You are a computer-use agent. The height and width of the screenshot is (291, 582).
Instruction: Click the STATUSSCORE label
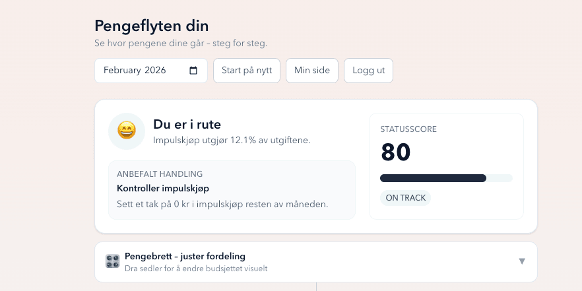pyautogui.click(x=408, y=129)
